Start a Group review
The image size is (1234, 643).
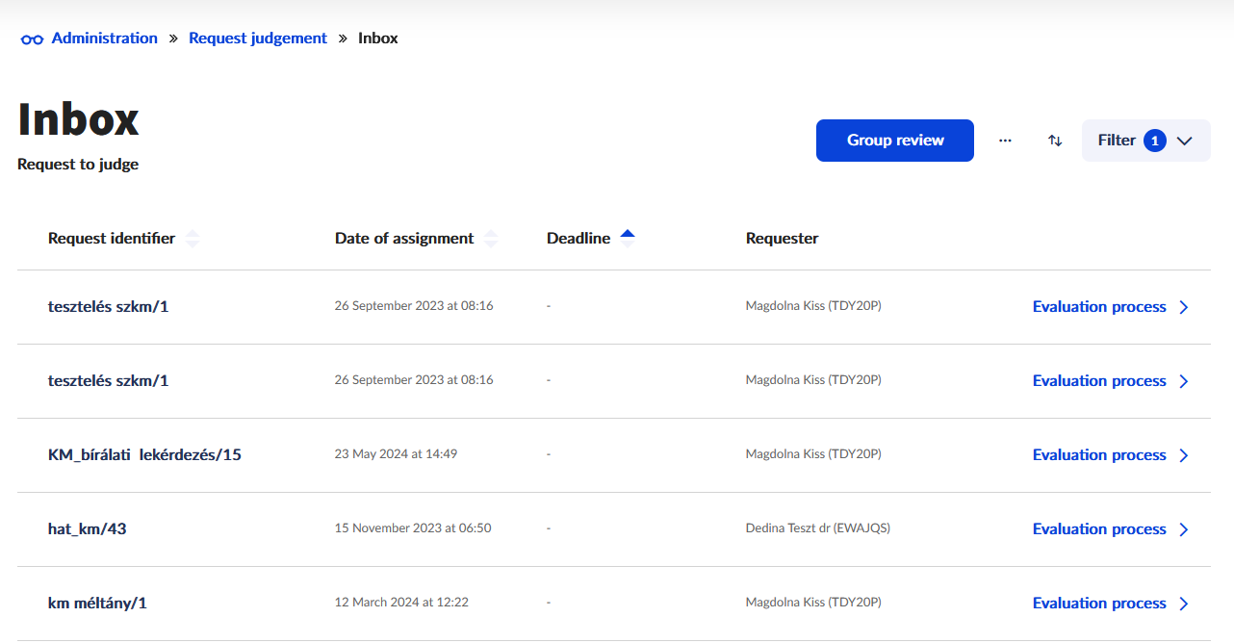tap(895, 141)
